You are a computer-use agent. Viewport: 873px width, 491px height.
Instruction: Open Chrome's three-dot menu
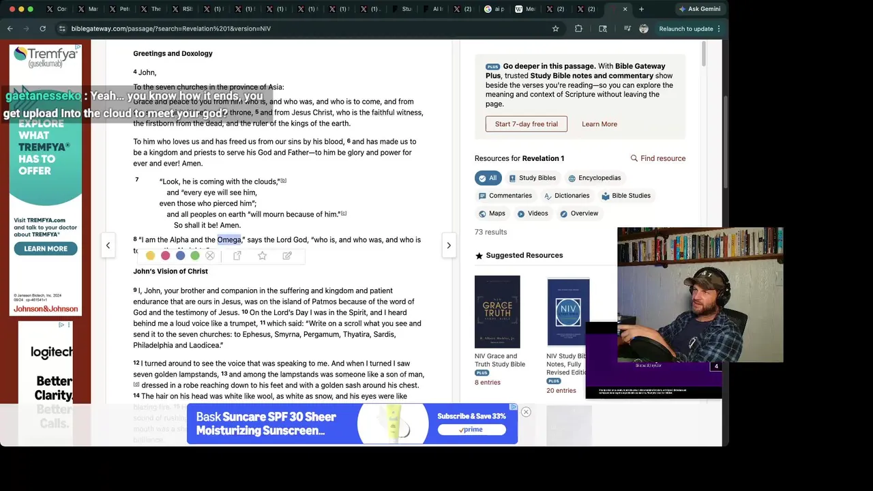pyautogui.click(x=719, y=29)
